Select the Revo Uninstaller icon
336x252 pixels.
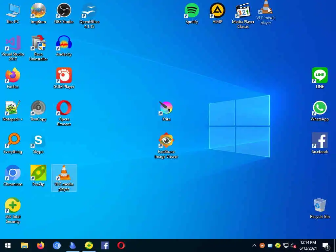pyautogui.click(x=38, y=49)
